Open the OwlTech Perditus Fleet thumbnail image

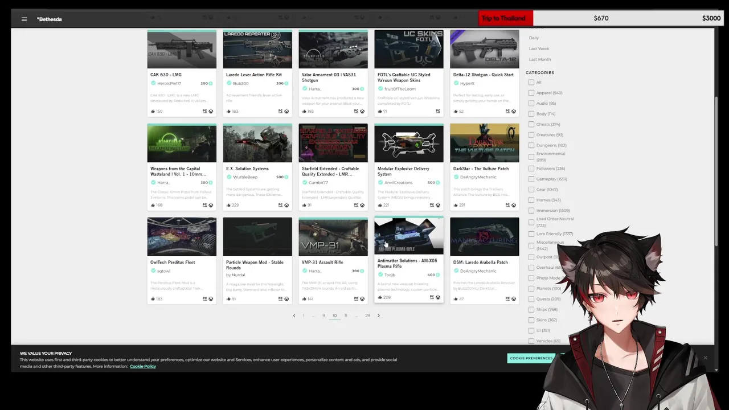(182, 237)
